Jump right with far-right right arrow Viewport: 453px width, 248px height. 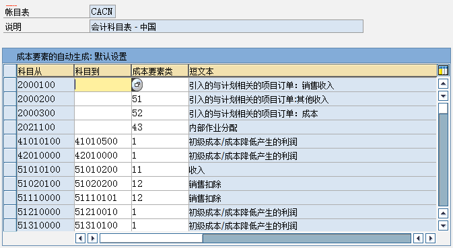pos(431,238)
